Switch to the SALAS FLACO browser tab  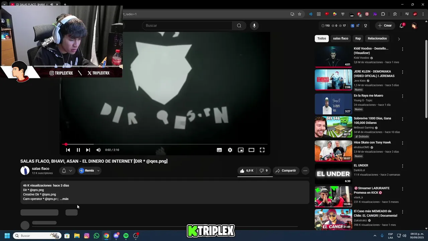(x=32, y=4)
